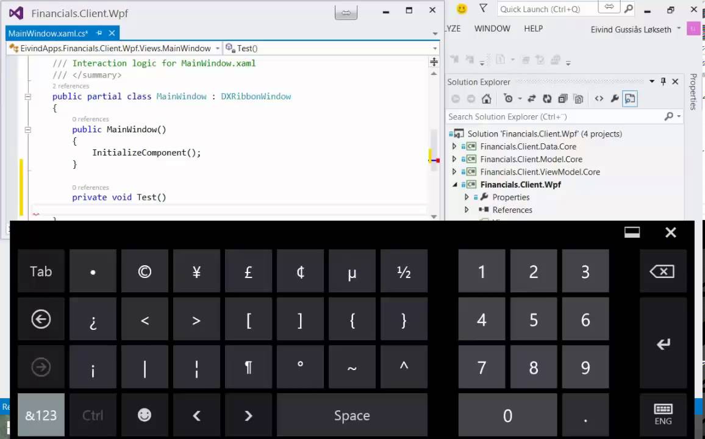
Task: Pin the MainWindow.xaml.cs tab
Action: tap(99, 33)
